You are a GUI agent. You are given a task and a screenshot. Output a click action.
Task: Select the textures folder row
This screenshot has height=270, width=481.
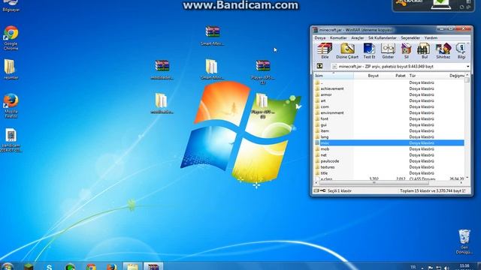click(x=389, y=167)
